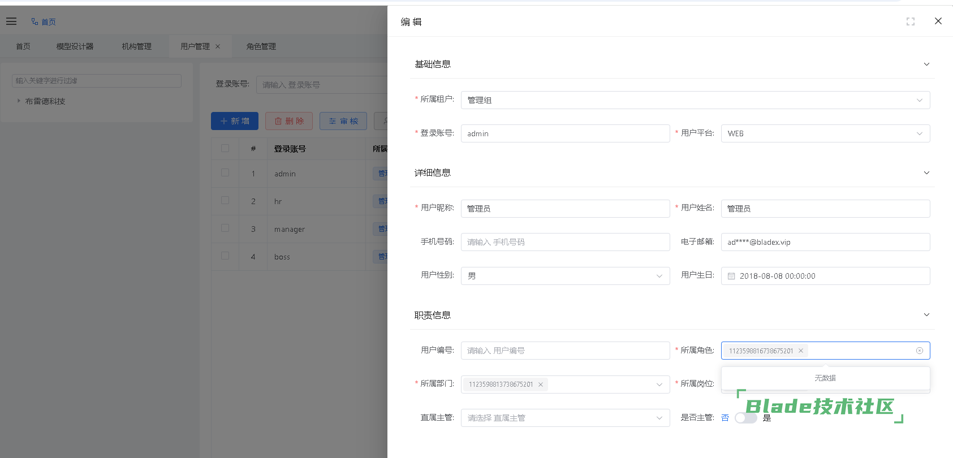The width and height of the screenshot is (953, 458).
Task: Toggle the 是否主管 switch
Action: click(x=745, y=418)
